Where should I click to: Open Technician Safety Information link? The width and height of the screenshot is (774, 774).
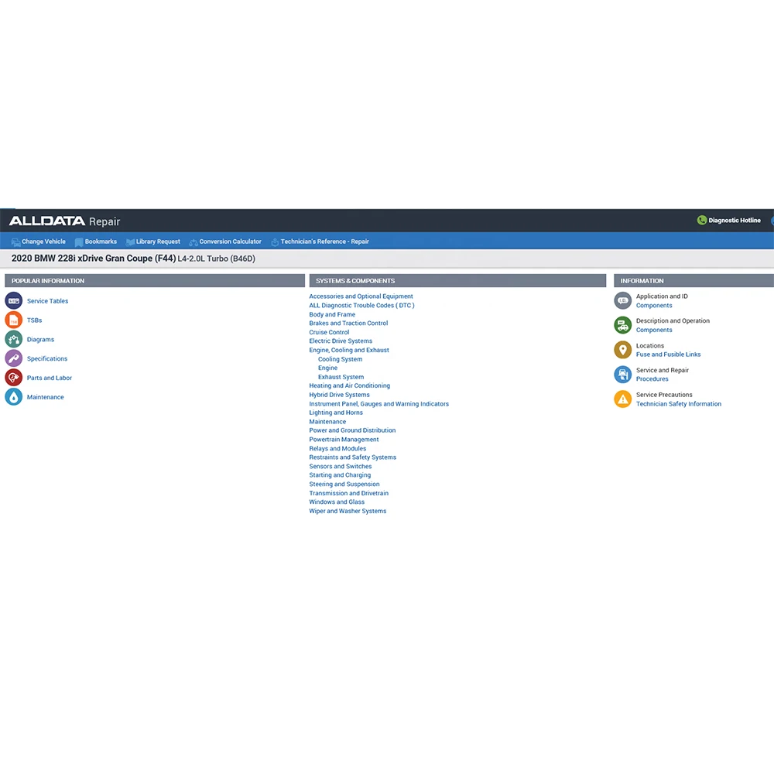click(x=679, y=404)
